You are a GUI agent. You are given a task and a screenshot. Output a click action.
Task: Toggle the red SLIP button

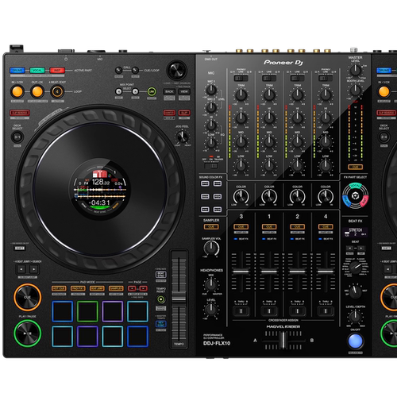tap(184, 113)
